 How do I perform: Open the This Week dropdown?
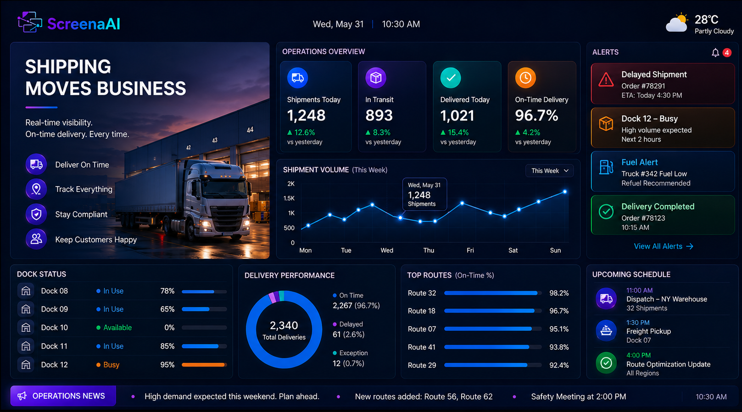(549, 171)
